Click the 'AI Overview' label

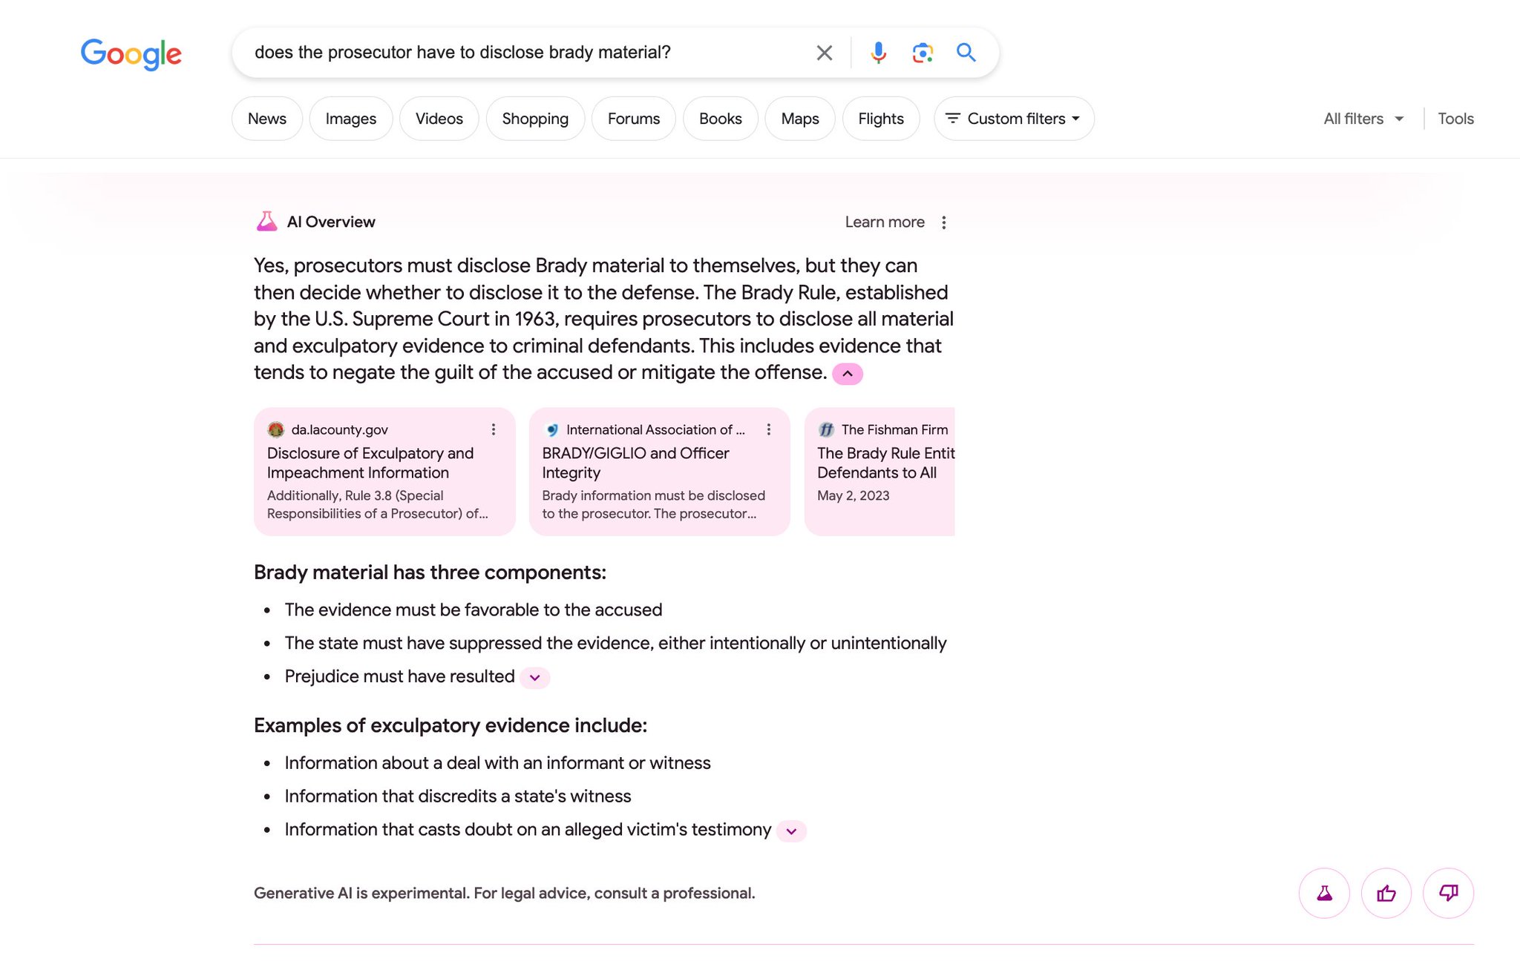(331, 222)
